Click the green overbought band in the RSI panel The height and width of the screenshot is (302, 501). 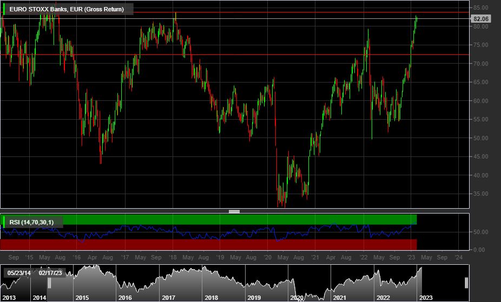pos(216,219)
